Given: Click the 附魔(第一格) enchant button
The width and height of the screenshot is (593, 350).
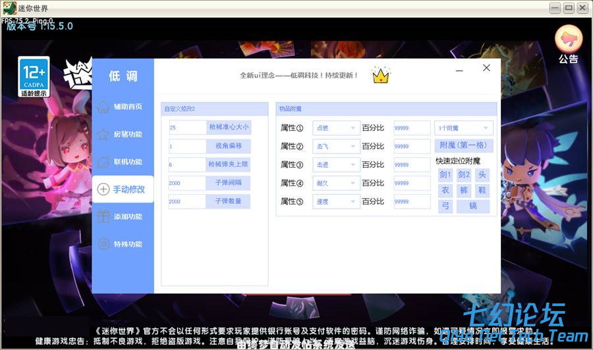Looking at the screenshot, I should point(464,145).
